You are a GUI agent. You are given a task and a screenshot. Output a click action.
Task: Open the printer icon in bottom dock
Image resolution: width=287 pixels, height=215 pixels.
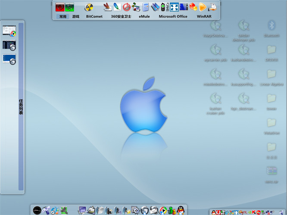pos(91,210)
